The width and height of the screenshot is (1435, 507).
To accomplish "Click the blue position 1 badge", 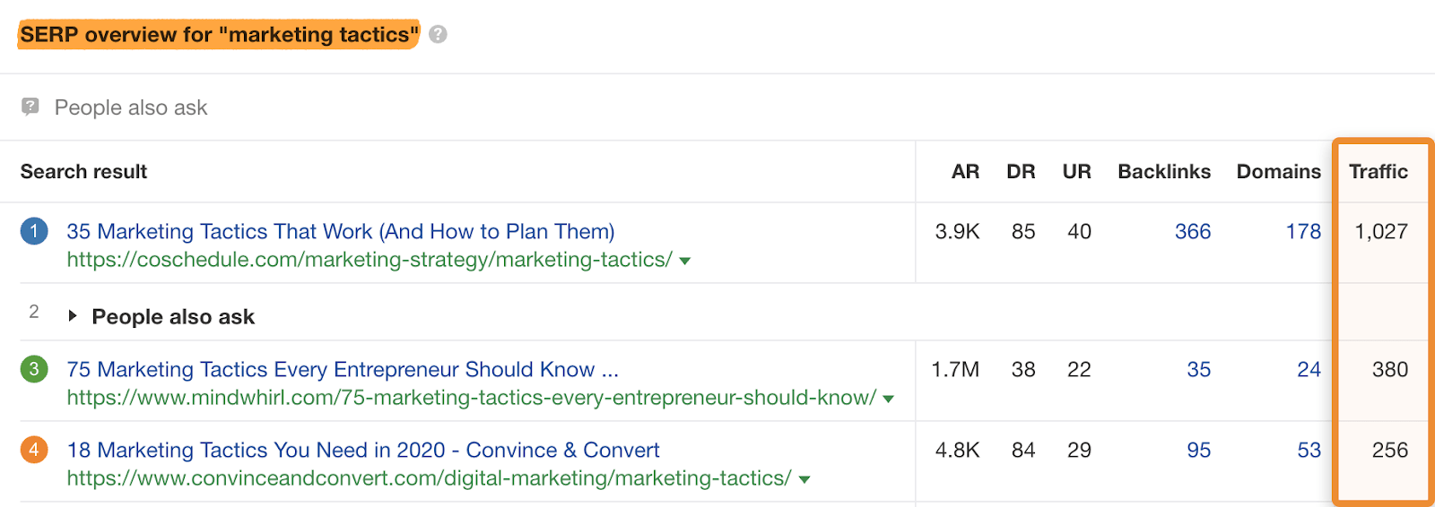I will 34,232.
